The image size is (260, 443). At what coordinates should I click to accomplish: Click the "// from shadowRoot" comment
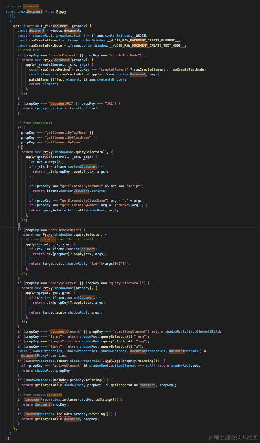[34, 123]
